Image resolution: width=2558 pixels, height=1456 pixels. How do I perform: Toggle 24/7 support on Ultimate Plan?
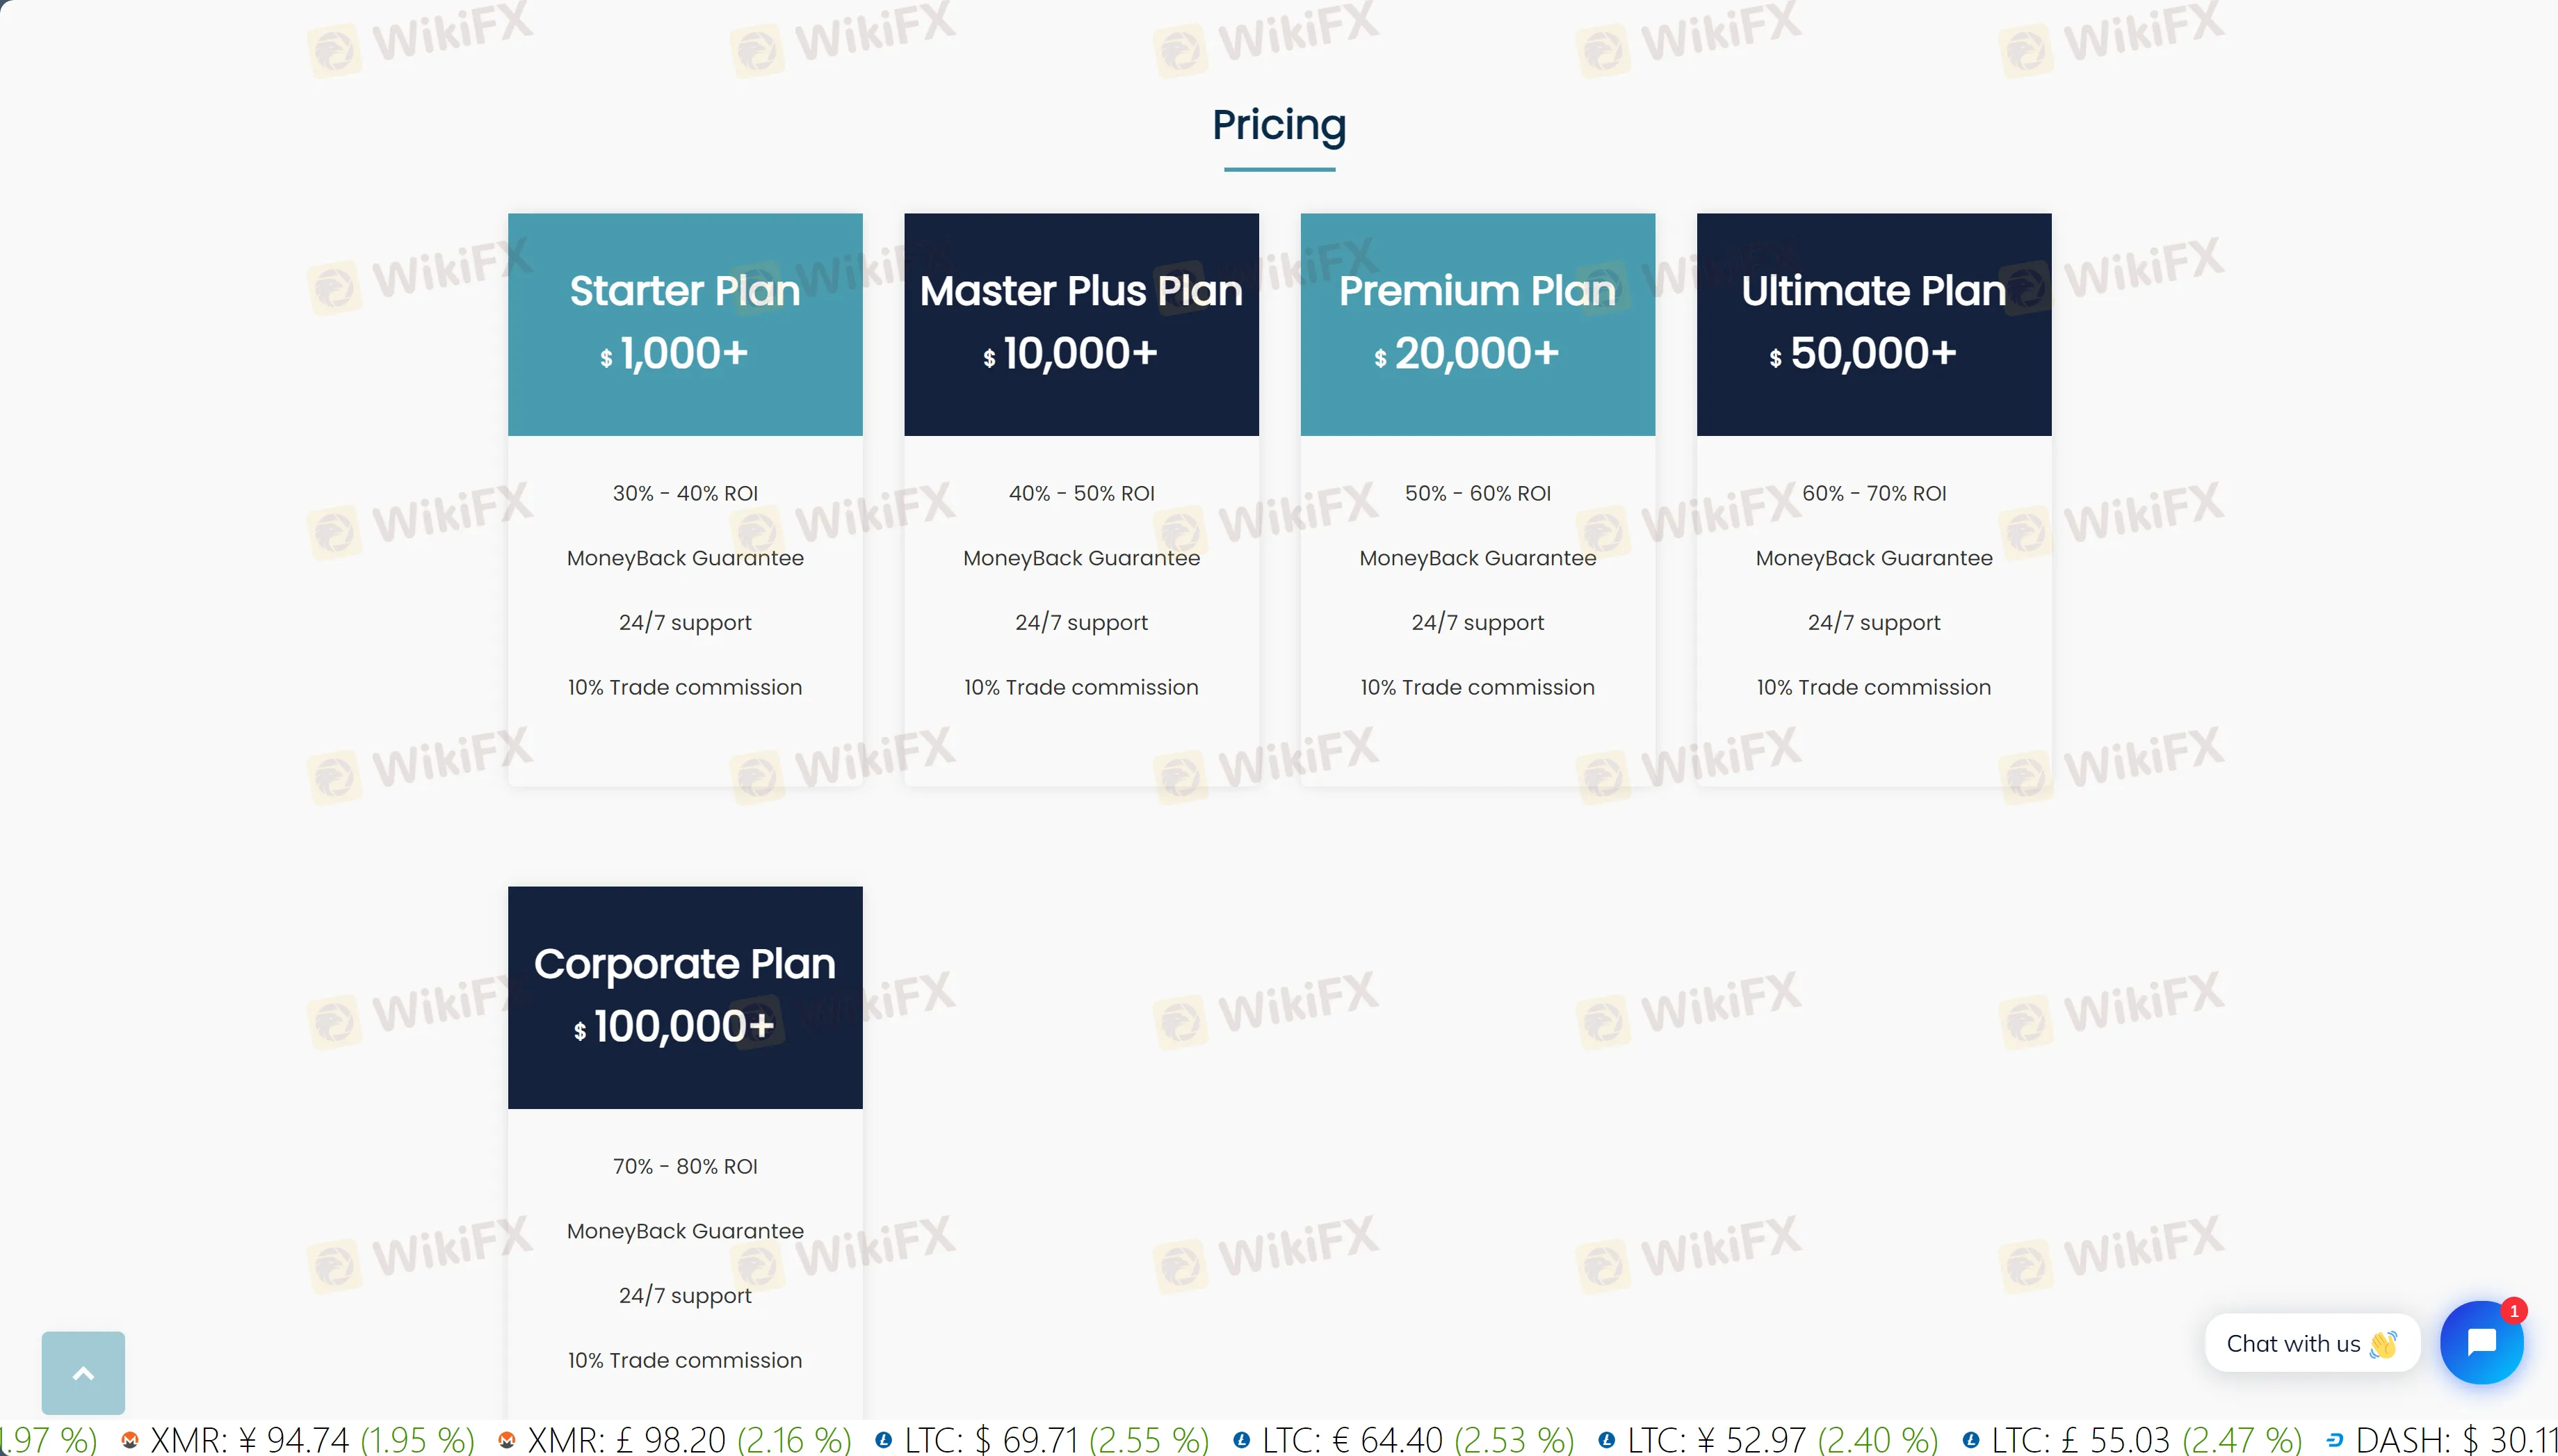tap(1873, 622)
